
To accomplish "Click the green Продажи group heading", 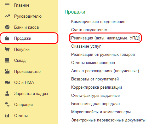I will [75, 12].
